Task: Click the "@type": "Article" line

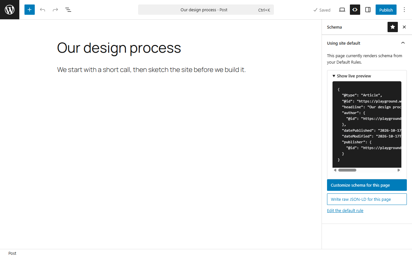Action: pyautogui.click(x=362, y=95)
